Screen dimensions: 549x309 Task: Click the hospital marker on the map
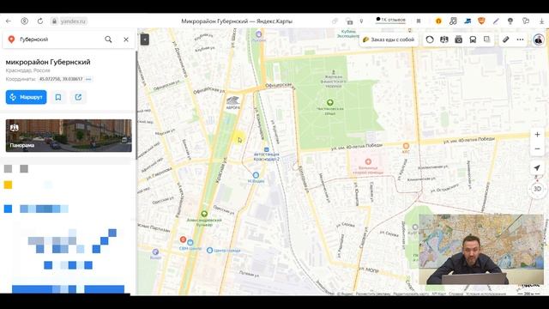[368, 161]
